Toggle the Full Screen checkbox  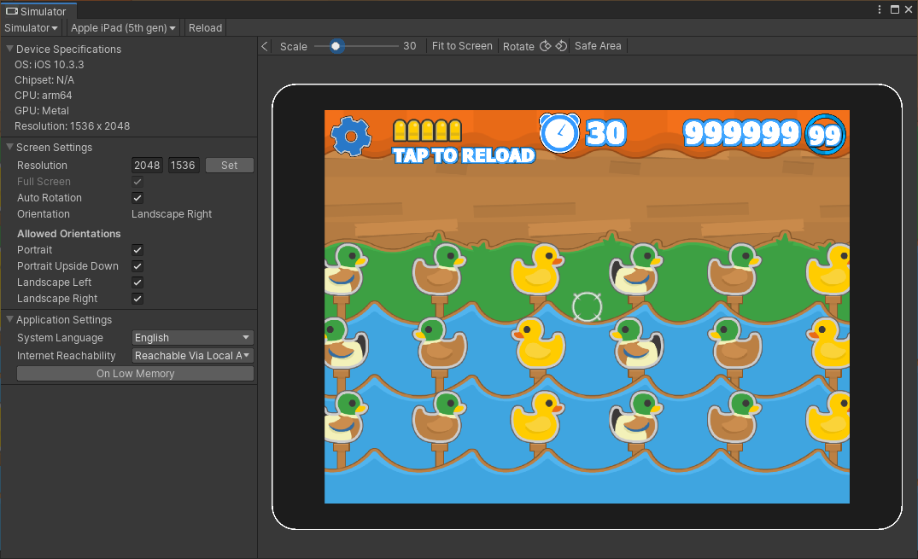(137, 182)
